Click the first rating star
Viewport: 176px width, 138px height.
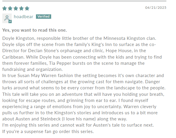pos(4,8)
